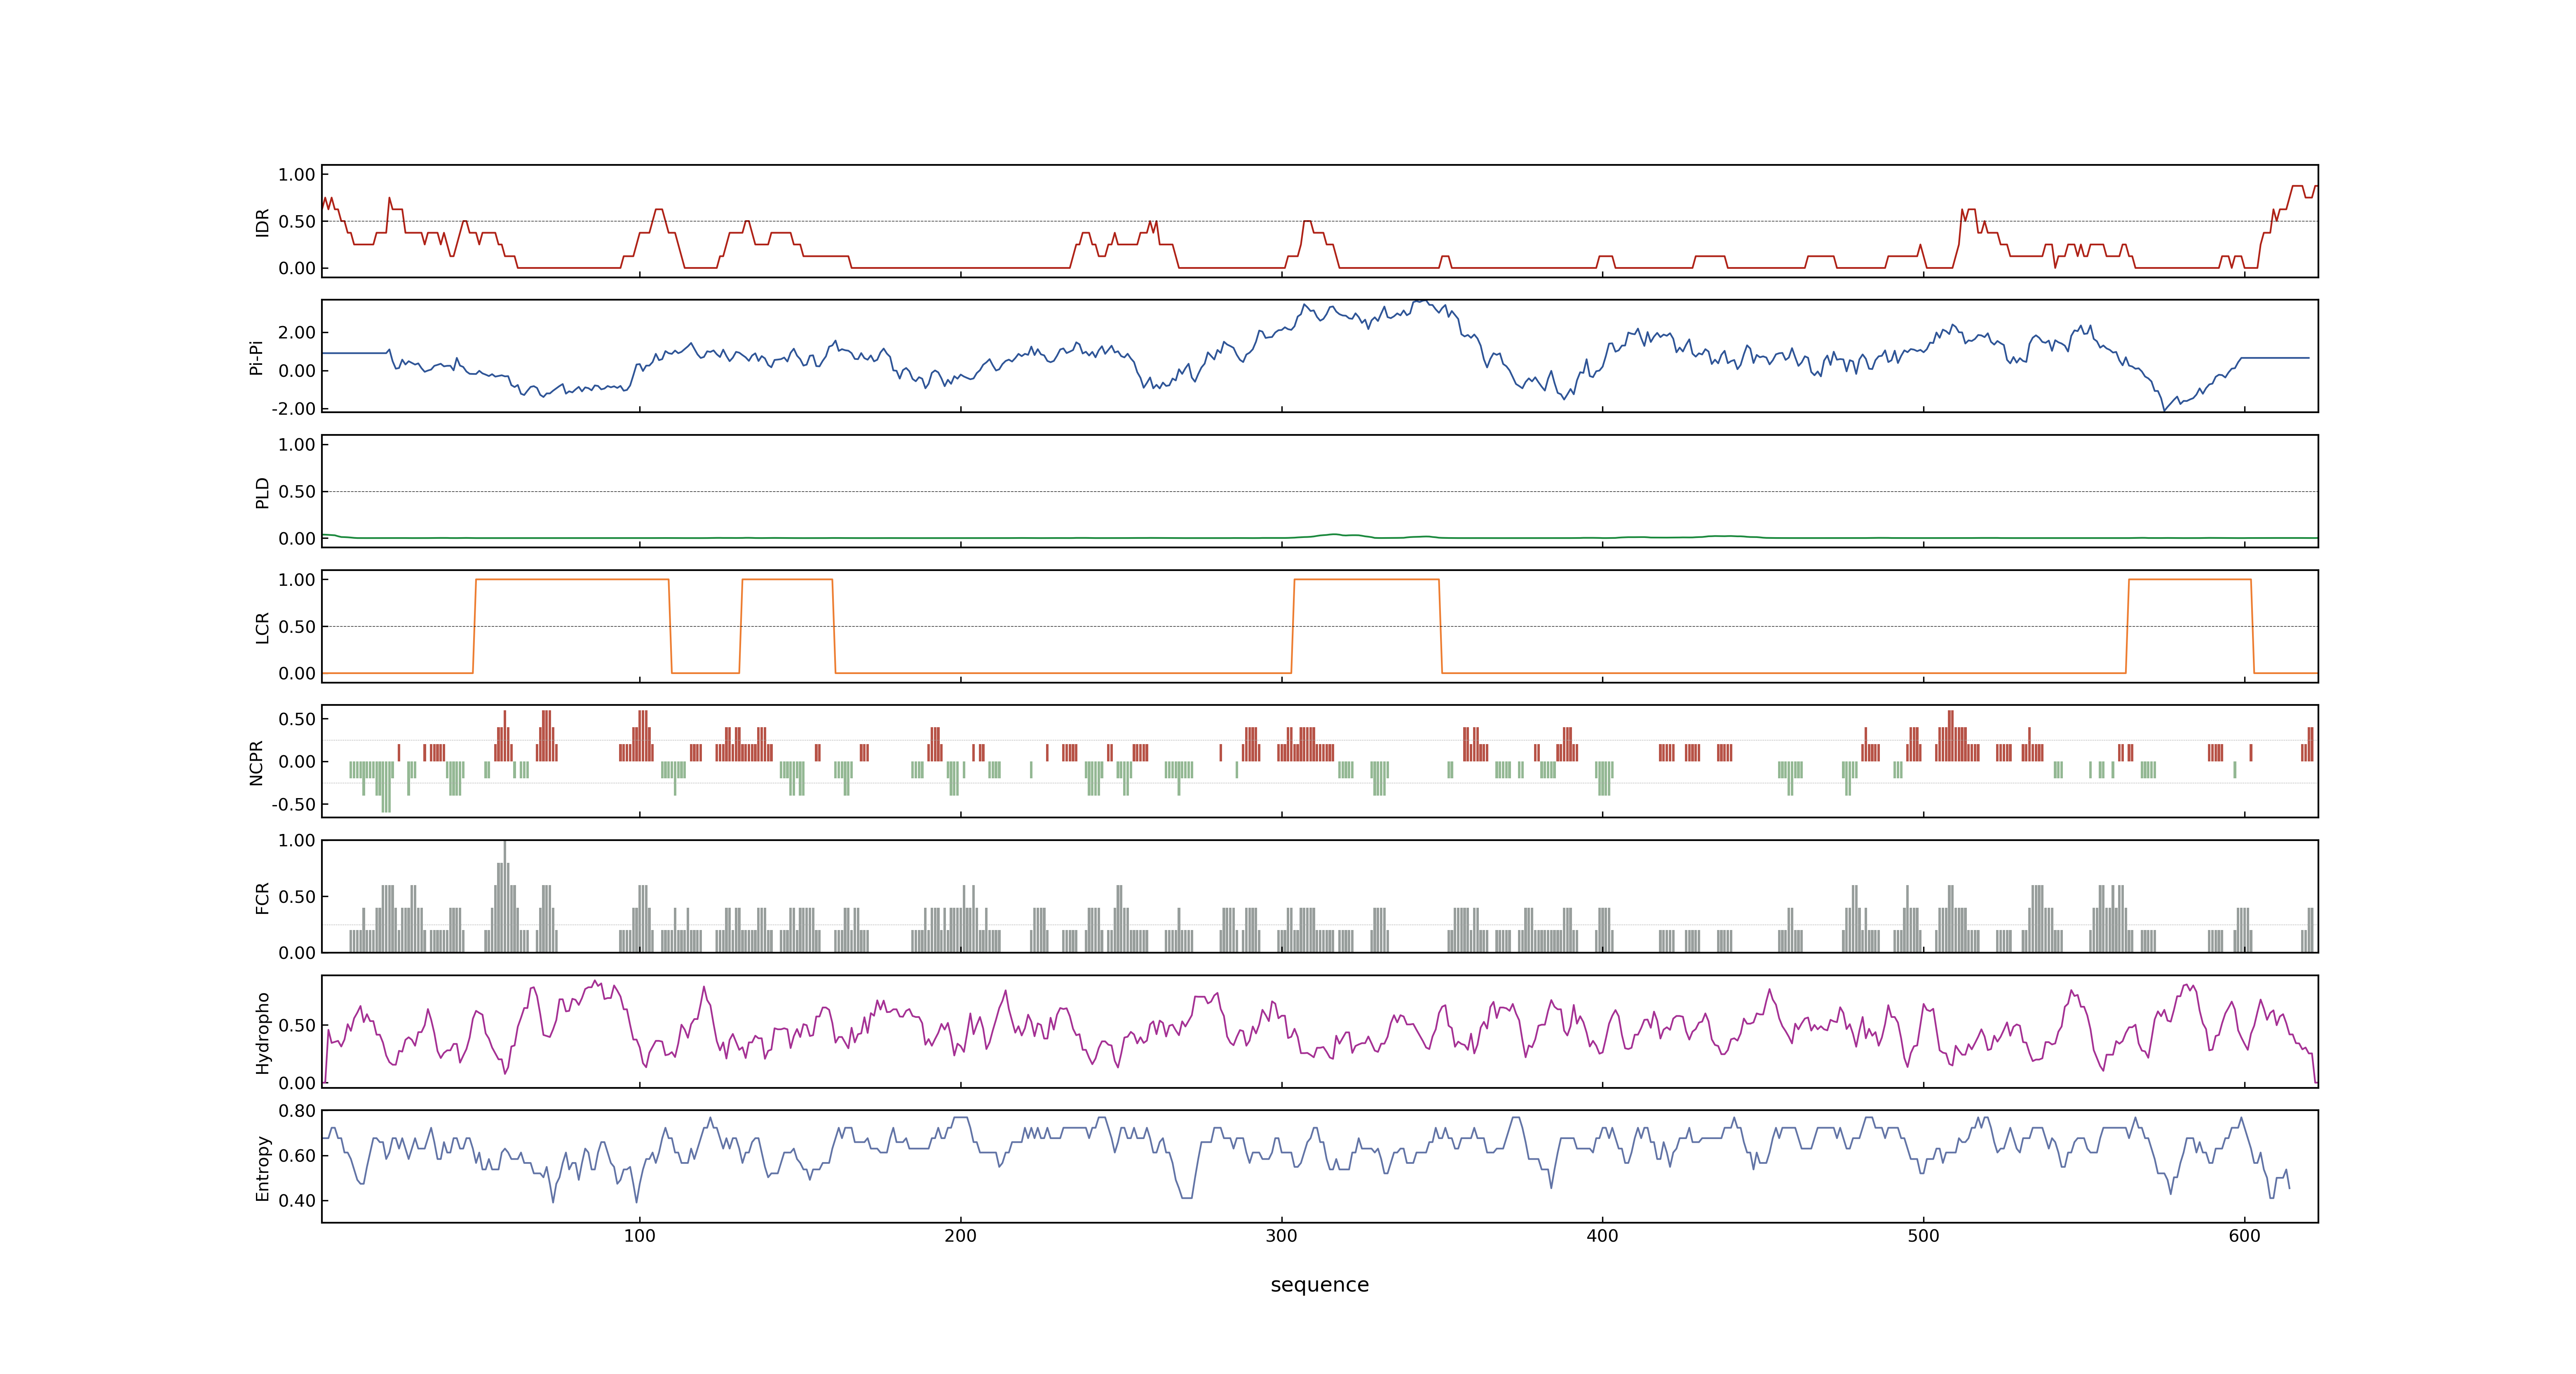Click the -2.00 tick of Pi-Pi panel
The image size is (2576, 1374).
(x=293, y=409)
